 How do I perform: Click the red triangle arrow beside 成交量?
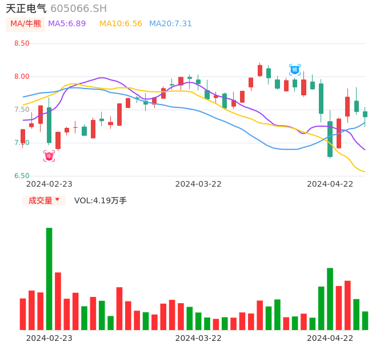tap(57, 200)
